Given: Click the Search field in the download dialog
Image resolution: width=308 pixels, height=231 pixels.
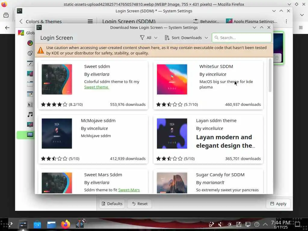Looking at the screenshot, I should (242, 38).
